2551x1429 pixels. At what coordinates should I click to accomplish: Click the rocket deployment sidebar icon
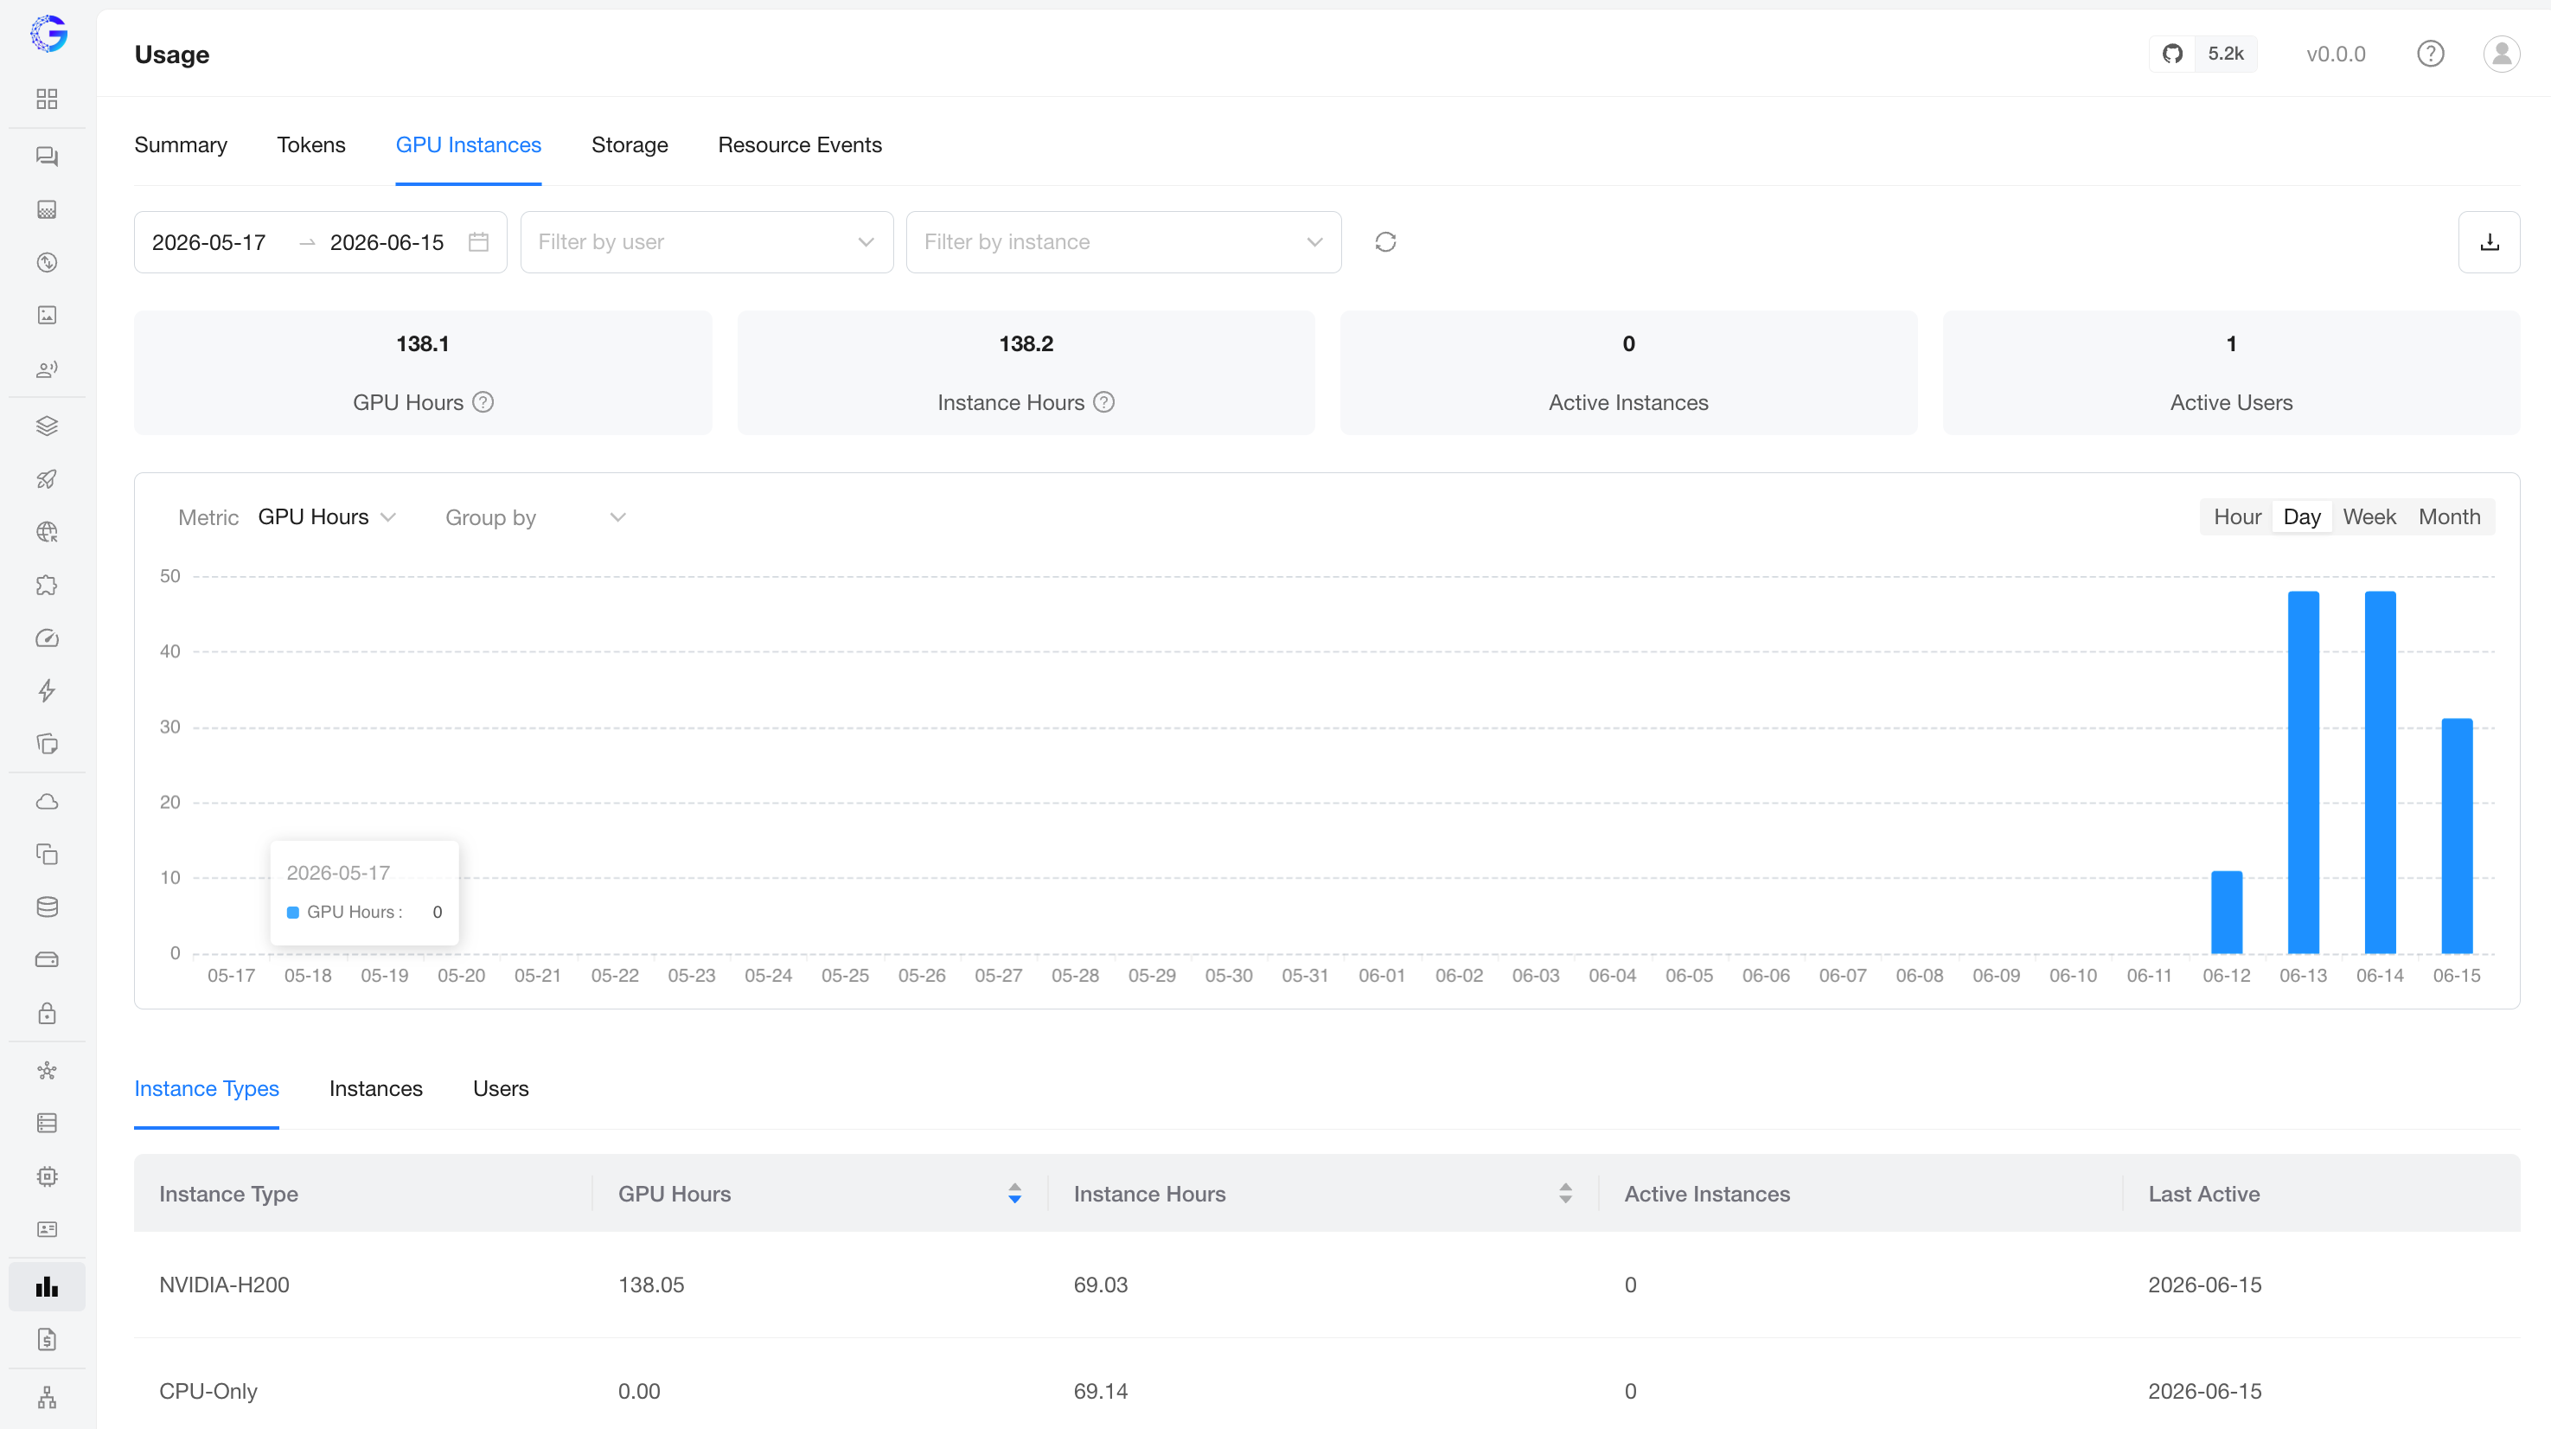click(47, 479)
